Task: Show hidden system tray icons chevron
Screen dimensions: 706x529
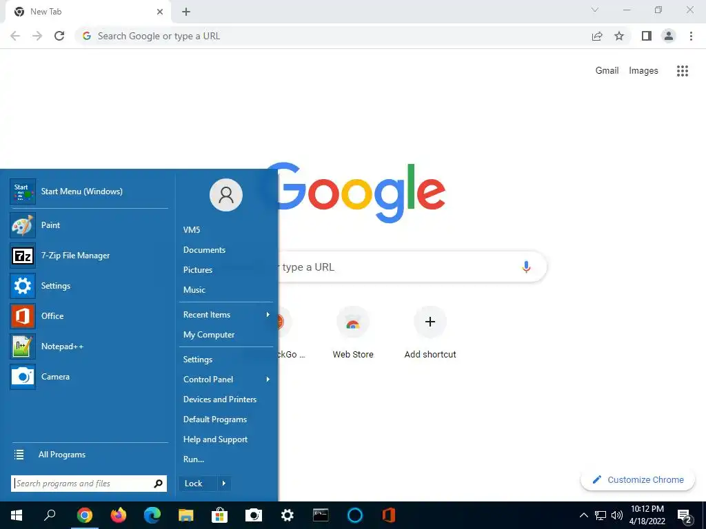Action: (x=583, y=515)
